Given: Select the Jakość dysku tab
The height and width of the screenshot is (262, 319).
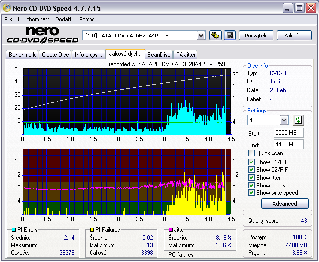Looking at the screenshot, I should [125, 54].
